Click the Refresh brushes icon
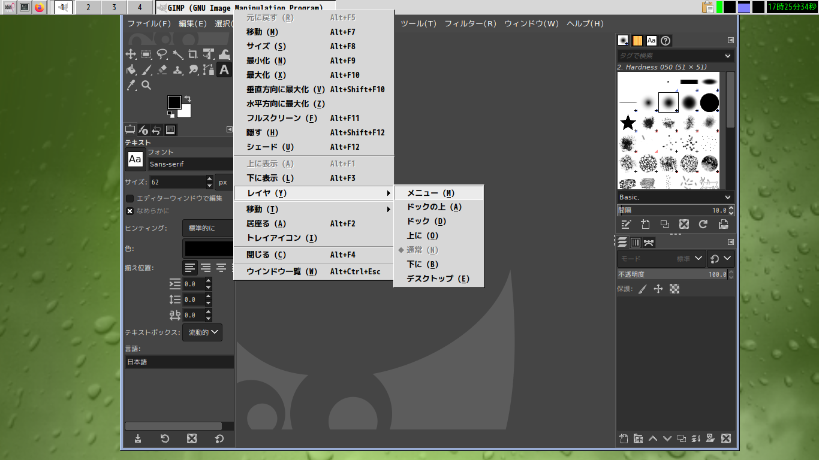 point(704,225)
